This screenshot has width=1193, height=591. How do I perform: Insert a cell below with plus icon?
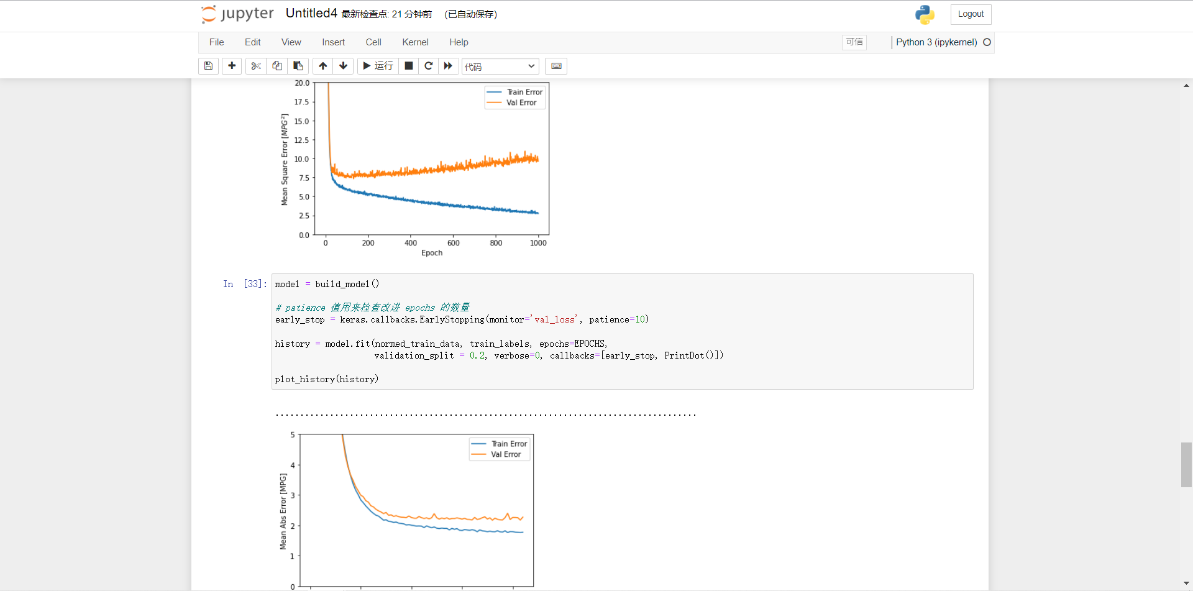pyautogui.click(x=232, y=66)
